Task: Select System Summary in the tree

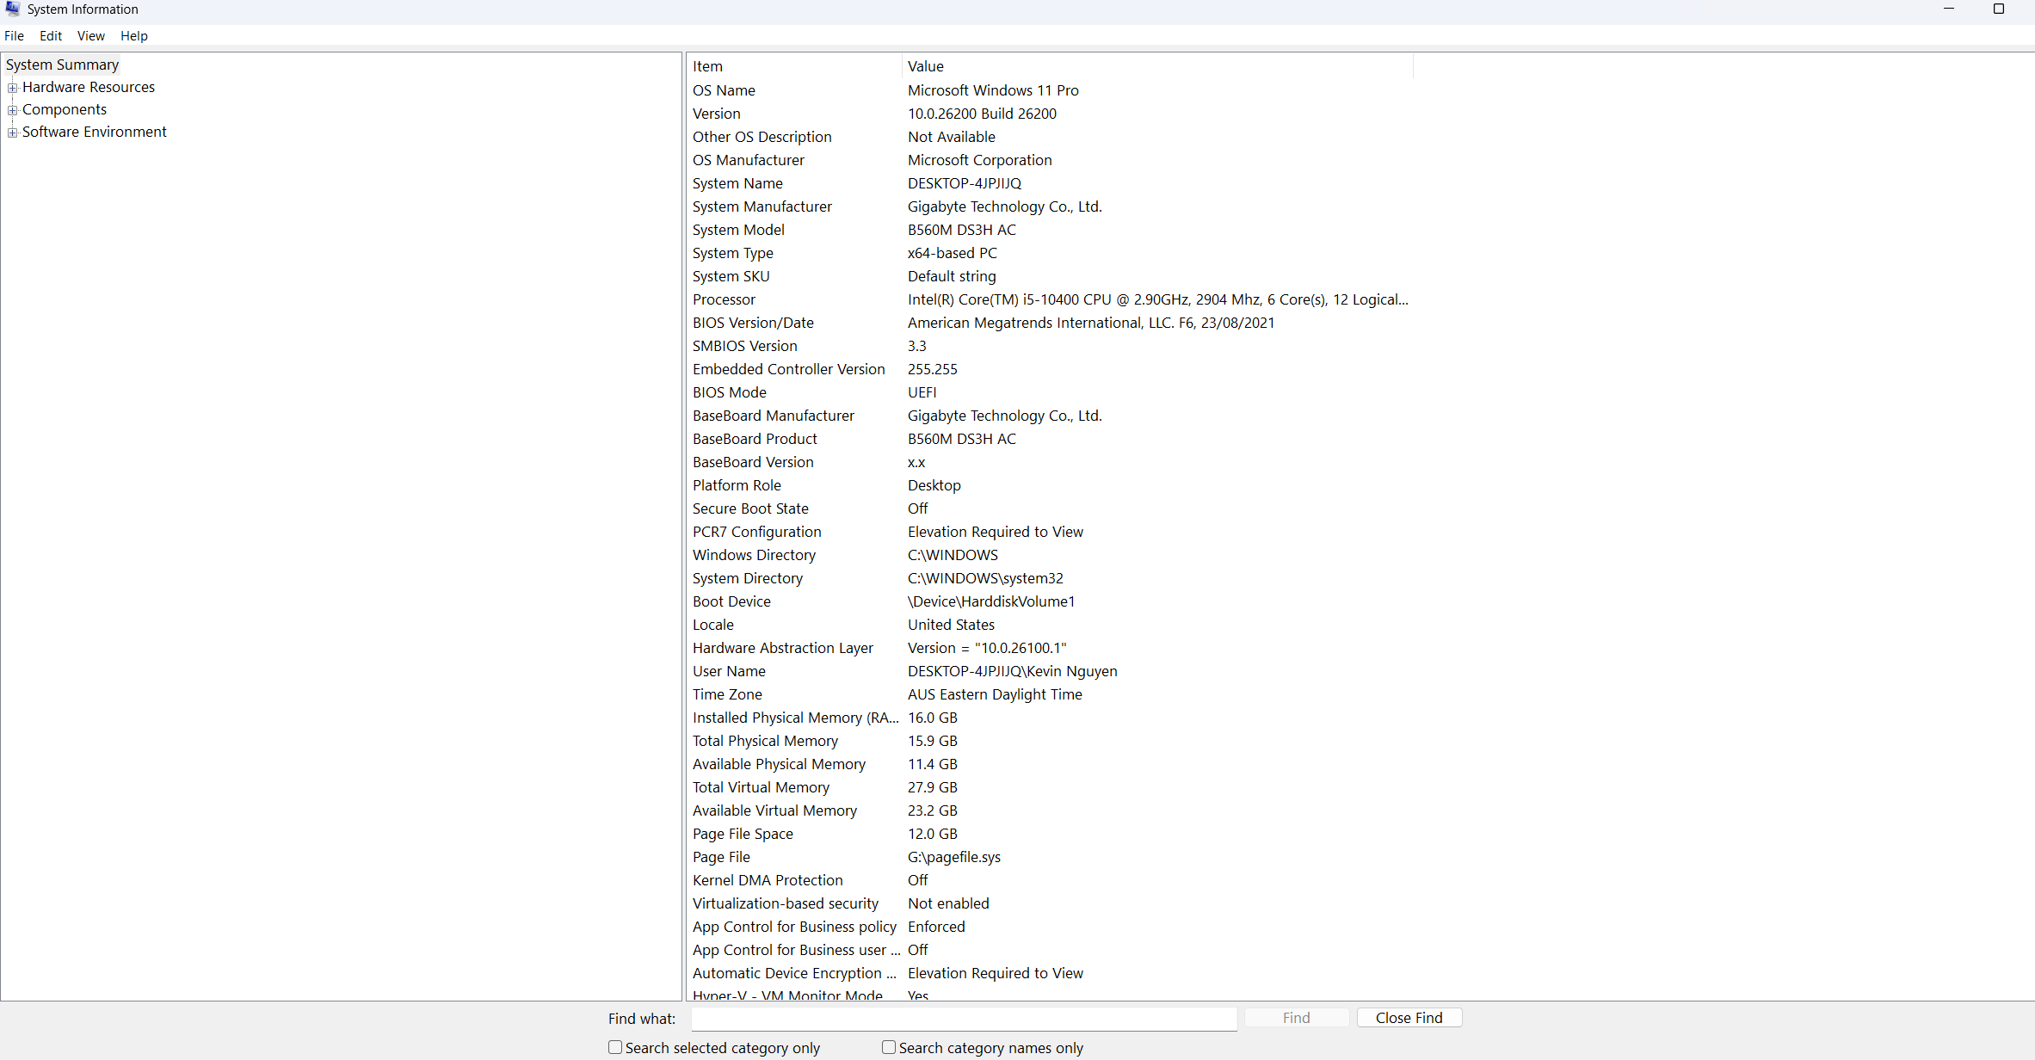Action: tap(62, 65)
